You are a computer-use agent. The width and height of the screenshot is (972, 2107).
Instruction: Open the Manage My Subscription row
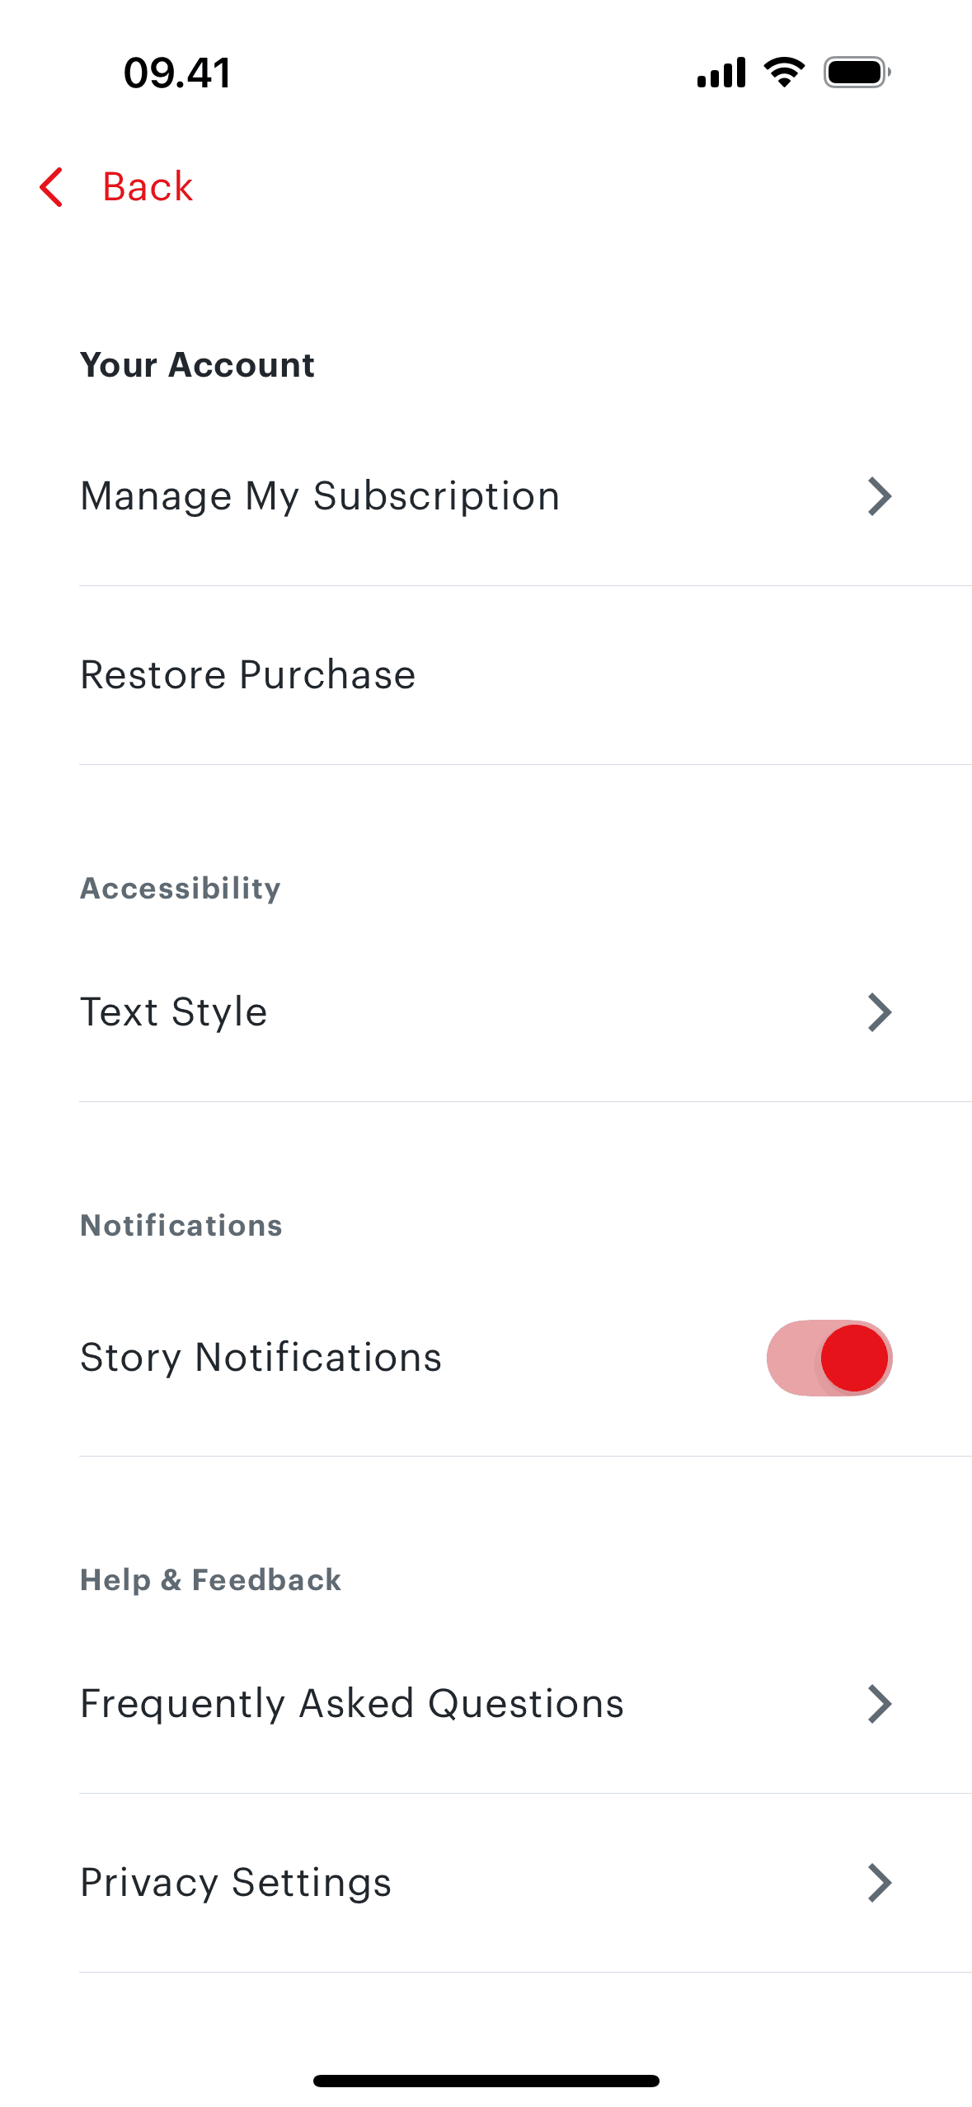click(x=320, y=496)
